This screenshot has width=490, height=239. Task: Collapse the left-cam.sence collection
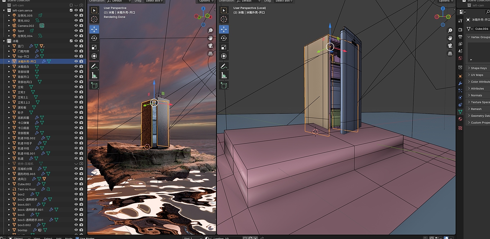tap(4, 10)
